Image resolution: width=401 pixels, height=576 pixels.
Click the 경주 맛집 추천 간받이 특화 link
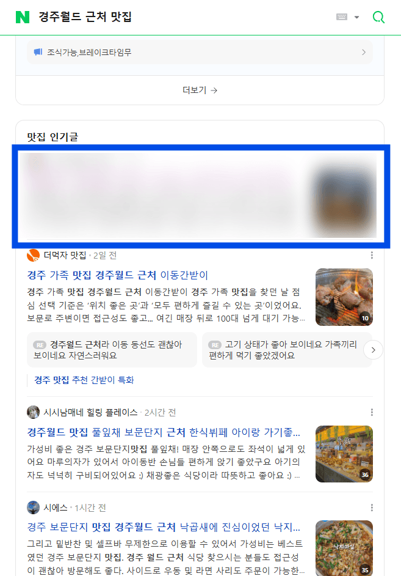click(x=84, y=380)
